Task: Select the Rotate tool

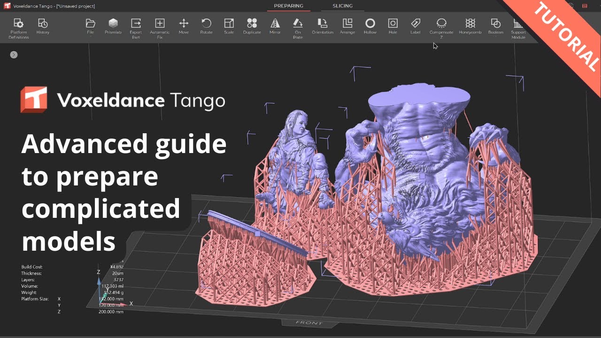Action: [206, 26]
